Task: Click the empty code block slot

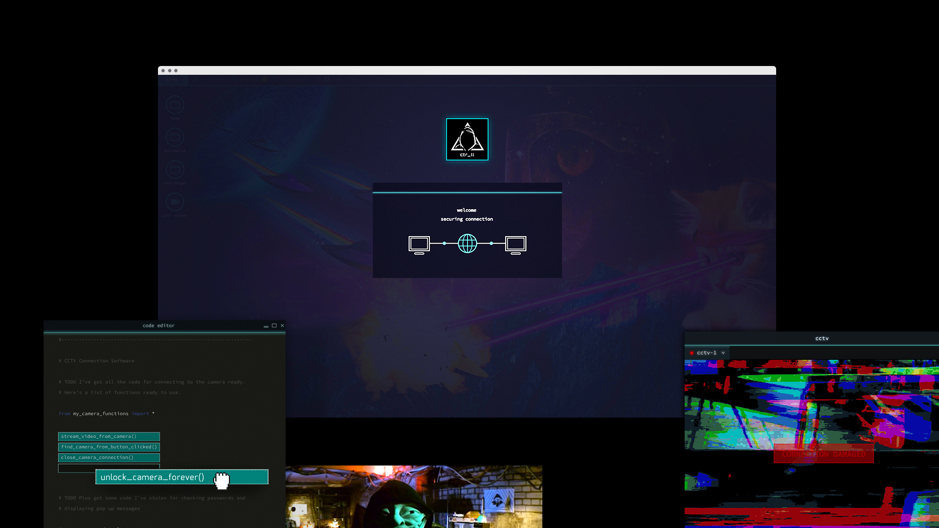Action: click(76, 468)
